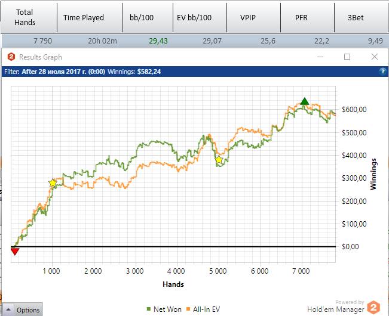Click the green triangle peak marker on graph
The image size is (389, 316).
(x=305, y=101)
